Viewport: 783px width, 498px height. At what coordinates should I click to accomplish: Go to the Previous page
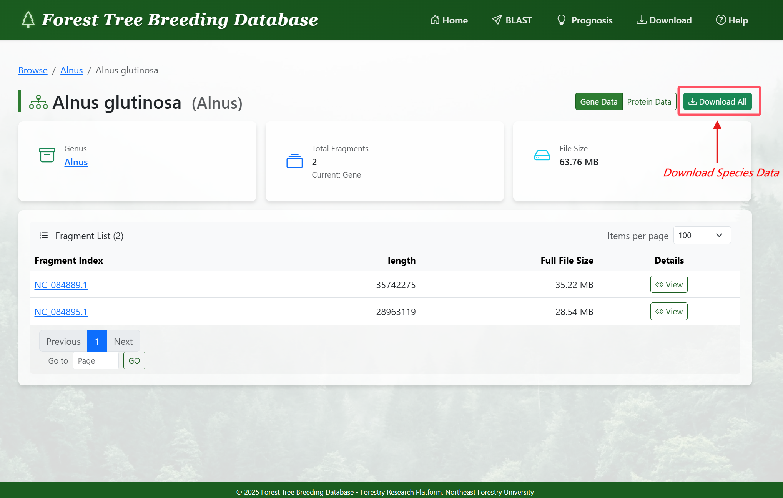tap(63, 341)
